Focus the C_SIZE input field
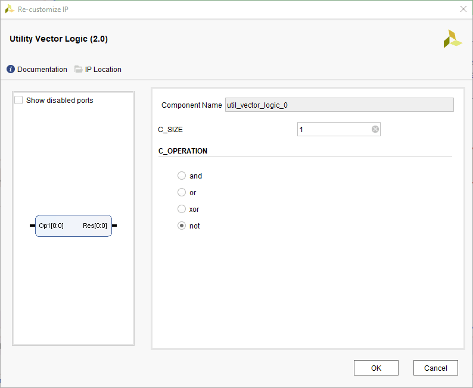This screenshot has width=473, height=388. click(x=334, y=130)
